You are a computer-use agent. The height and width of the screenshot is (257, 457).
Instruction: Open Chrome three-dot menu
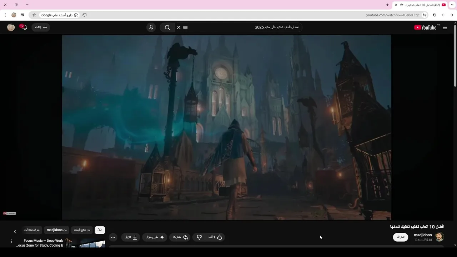click(x=5, y=15)
